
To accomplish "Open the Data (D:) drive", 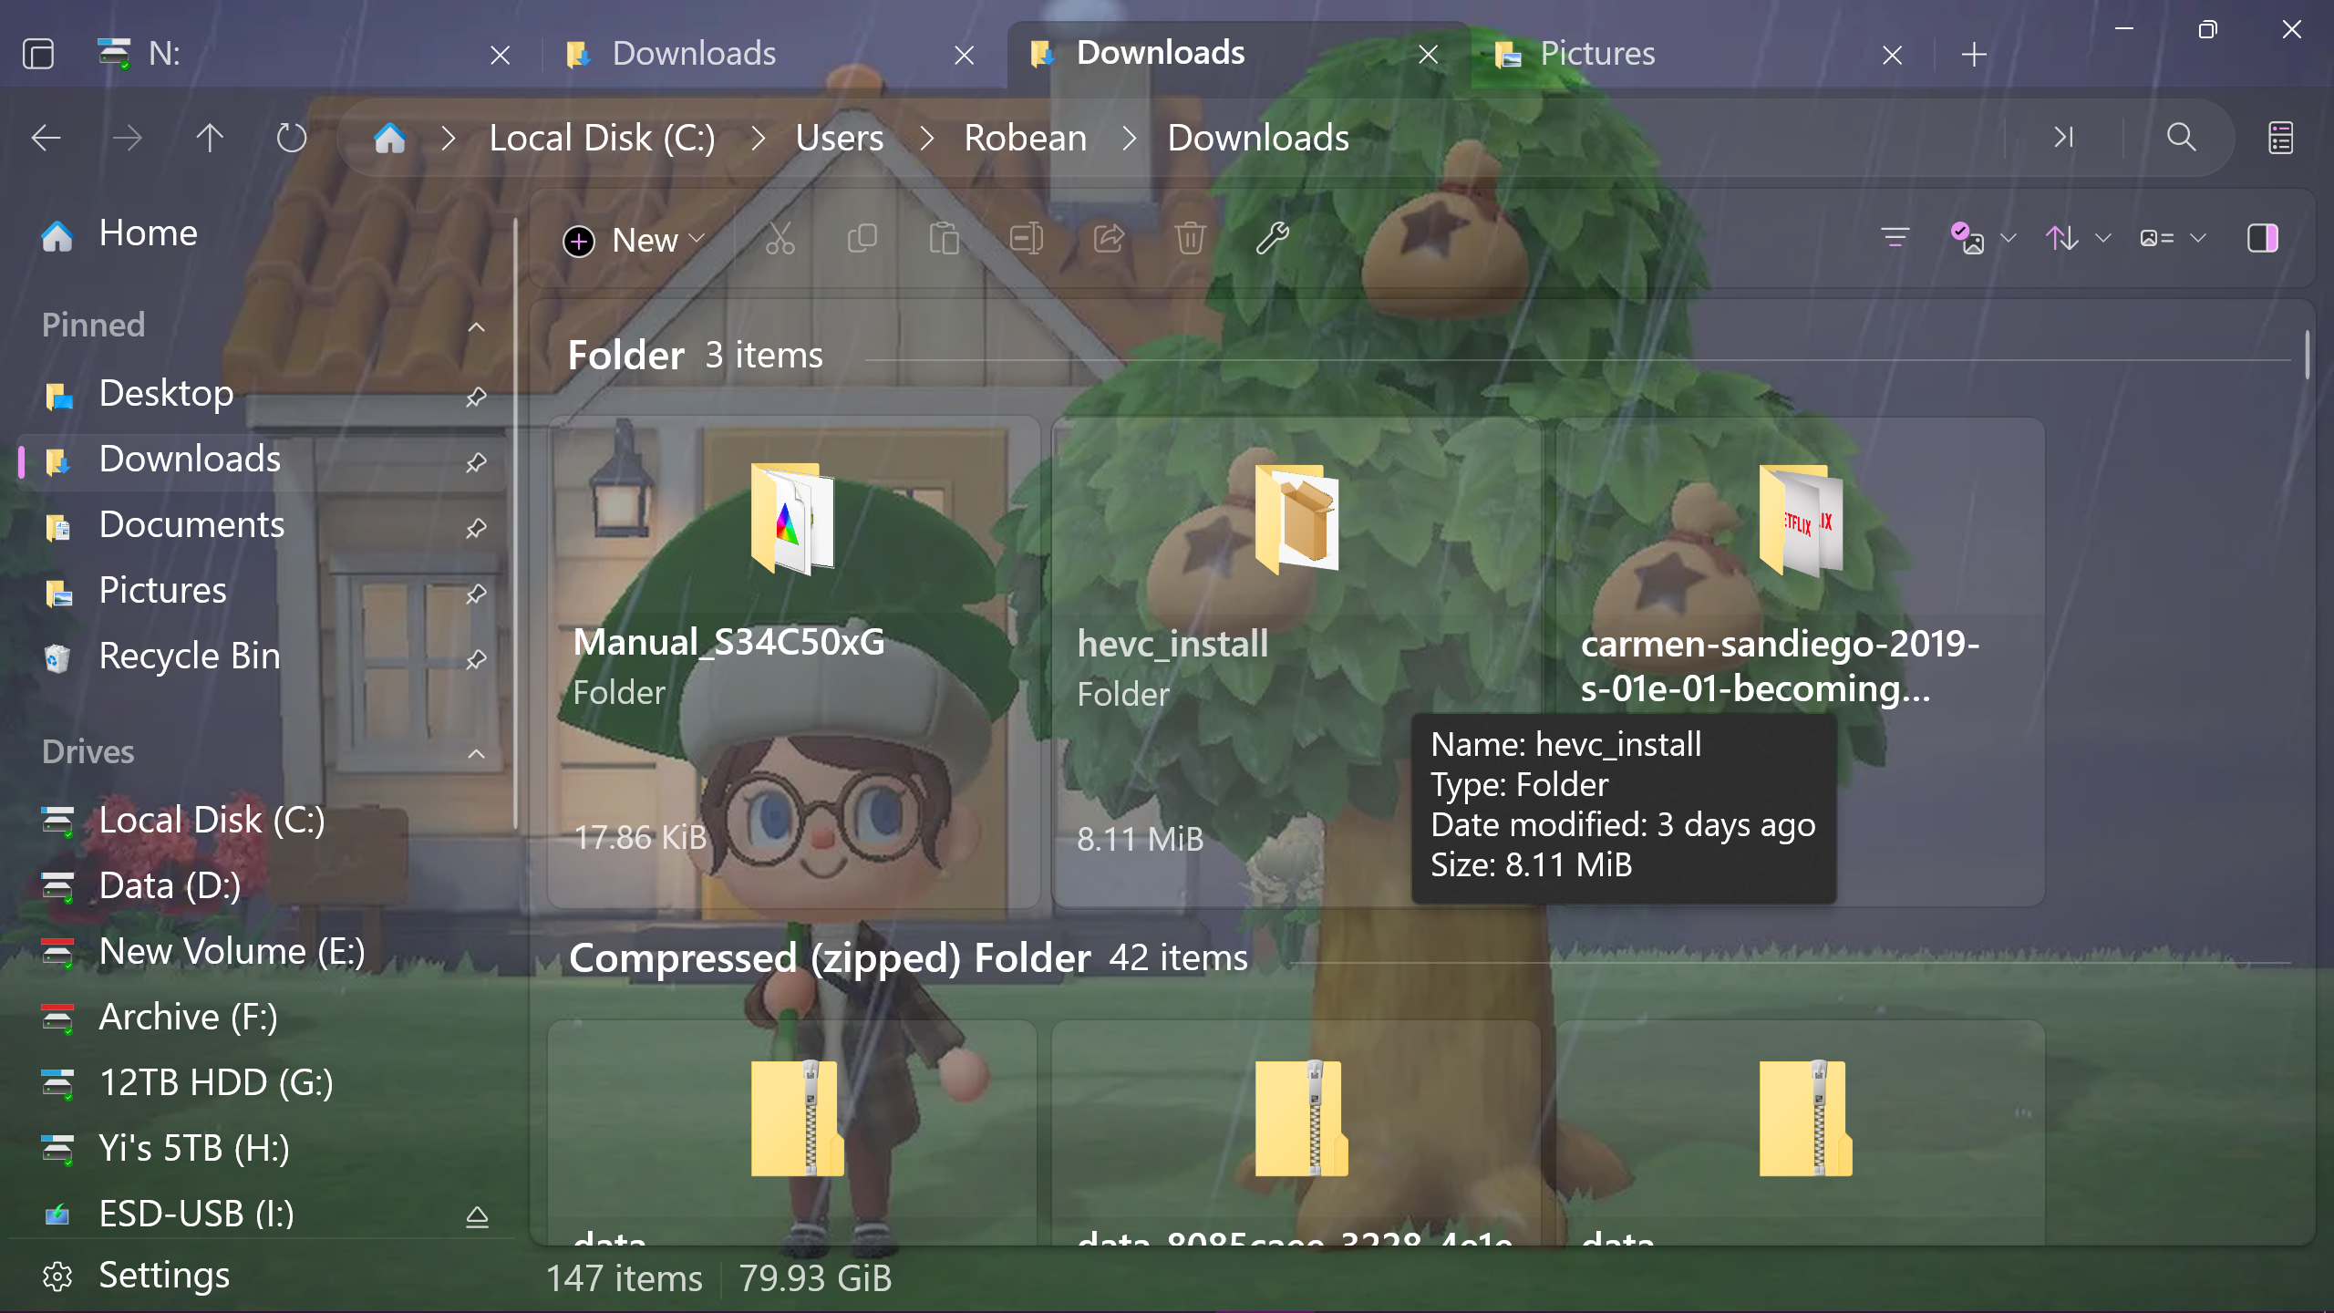I will (260, 886).
